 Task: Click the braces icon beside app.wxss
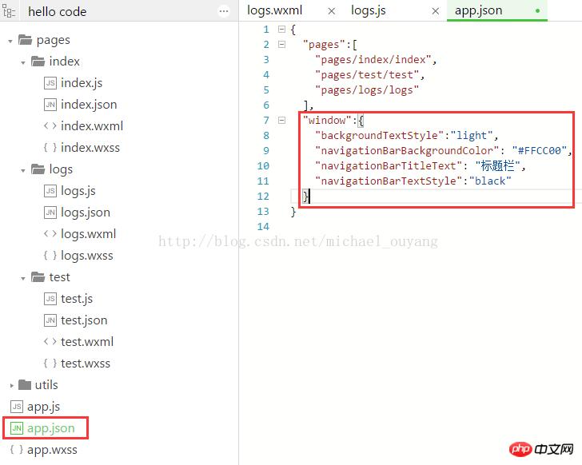16,450
